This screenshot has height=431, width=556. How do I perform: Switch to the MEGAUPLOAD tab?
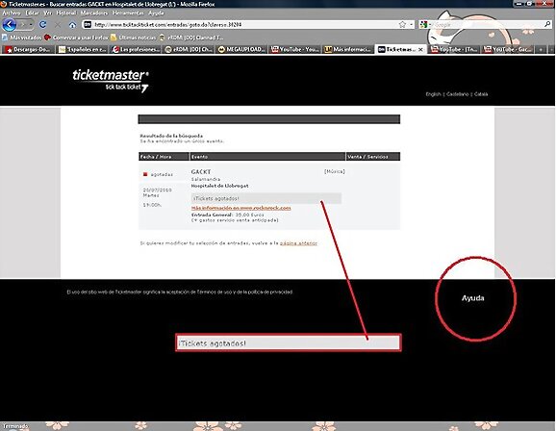[x=241, y=50]
